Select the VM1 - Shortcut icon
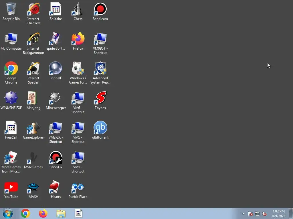The width and height of the screenshot is (293, 219). tap(78, 132)
